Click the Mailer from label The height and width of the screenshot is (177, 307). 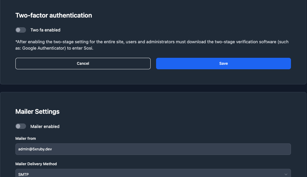[26, 139]
